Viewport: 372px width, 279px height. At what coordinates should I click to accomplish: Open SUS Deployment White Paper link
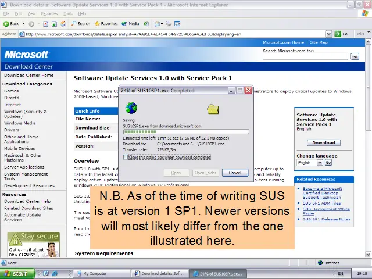pyautogui.click(x=326, y=211)
